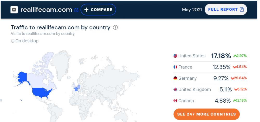Viewport: 260px width, 122px height.
Task: Show 247 more countries
Action: coord(206,114)
